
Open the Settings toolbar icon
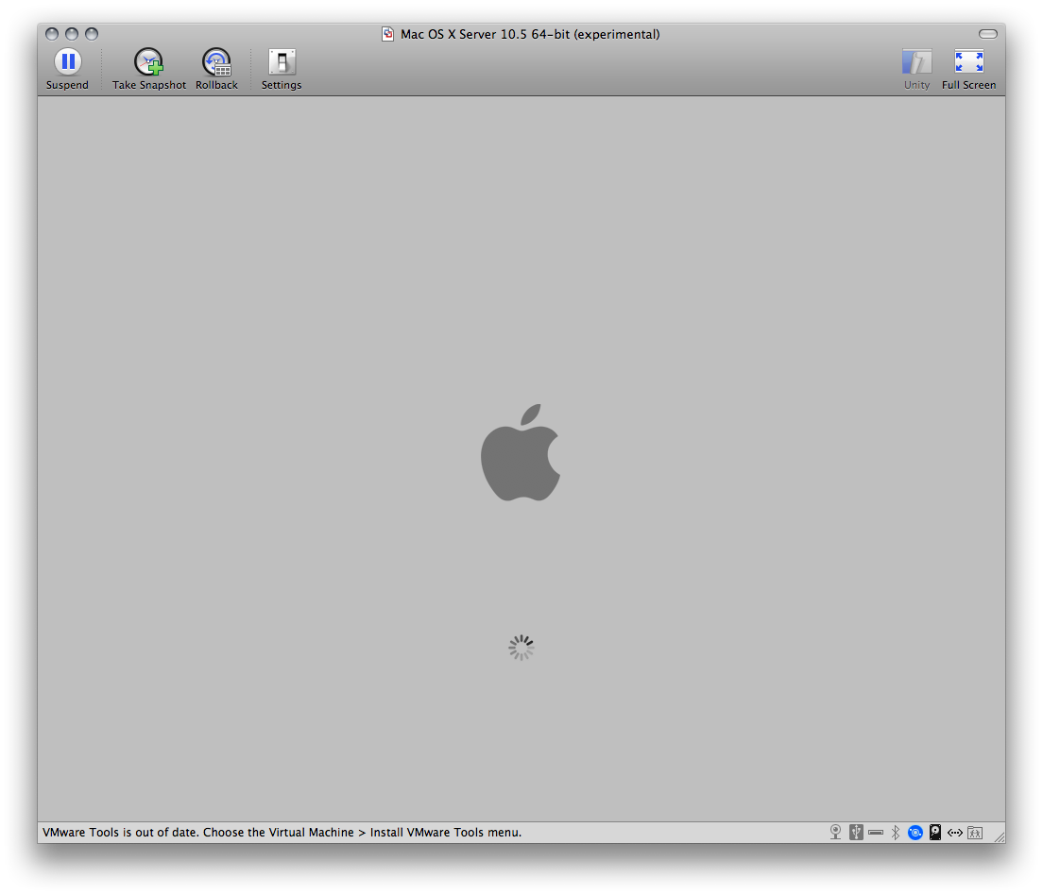282,62
